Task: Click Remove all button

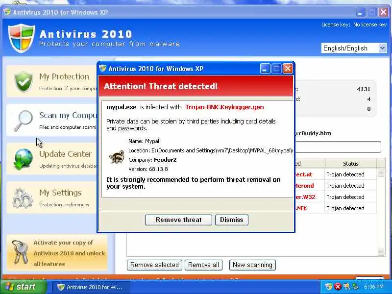Action: 203,265
